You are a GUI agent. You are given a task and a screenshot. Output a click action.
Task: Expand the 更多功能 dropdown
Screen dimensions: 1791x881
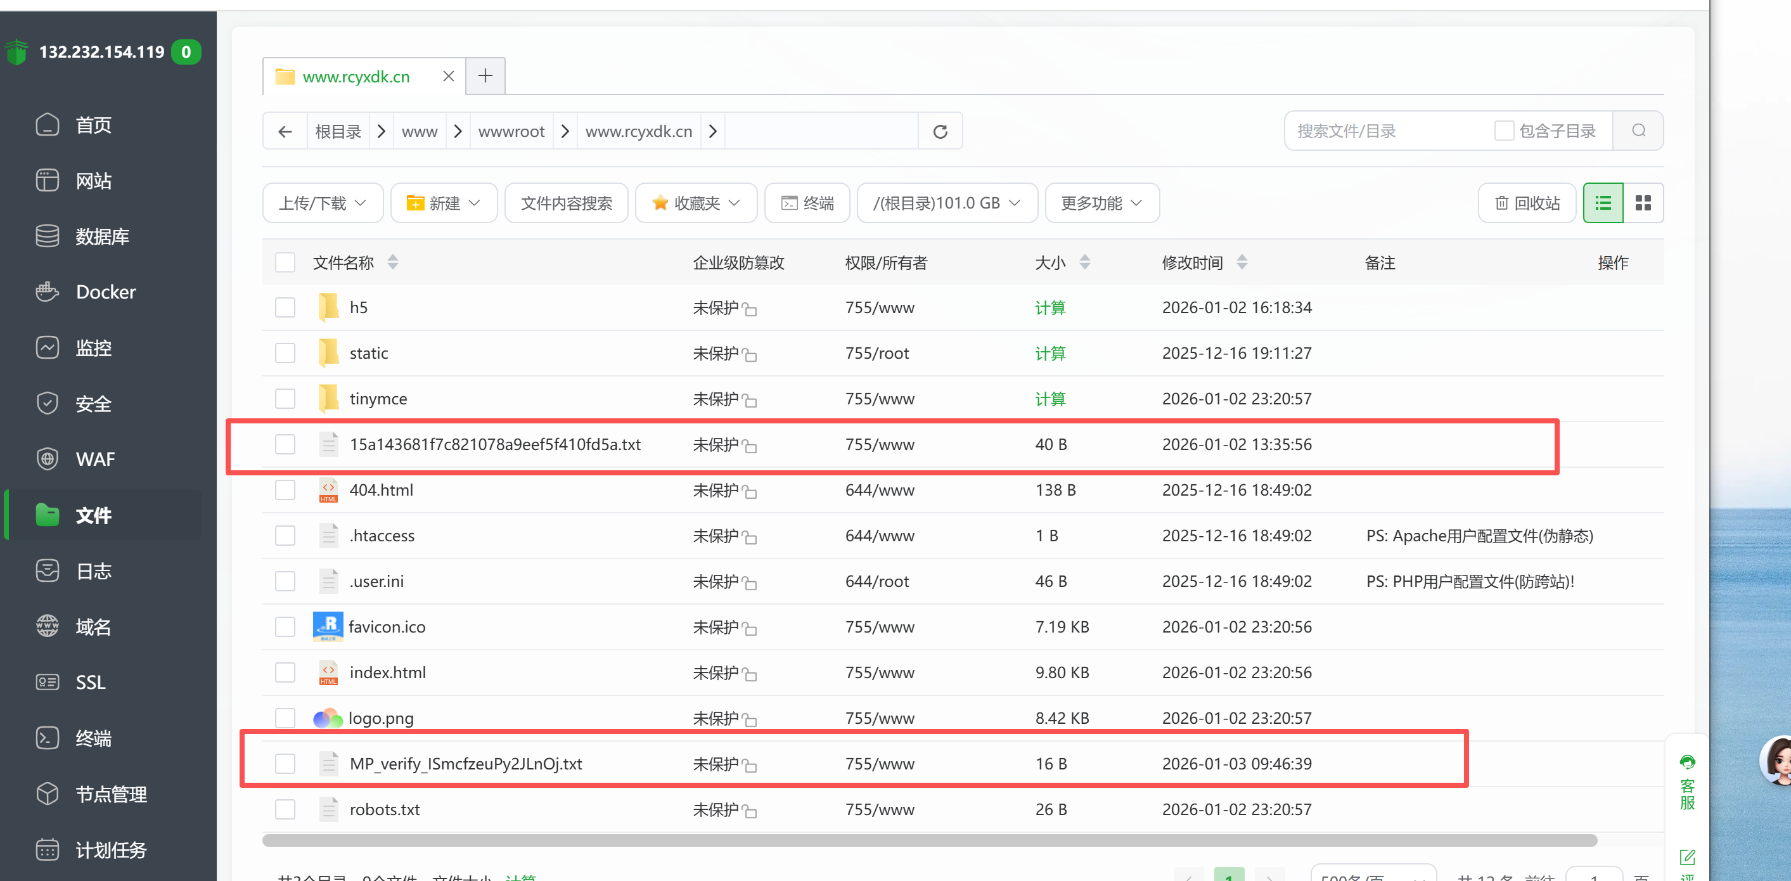(x=1101, y=203)
